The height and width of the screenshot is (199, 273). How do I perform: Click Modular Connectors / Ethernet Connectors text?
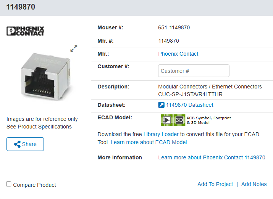tap(210, 87)
